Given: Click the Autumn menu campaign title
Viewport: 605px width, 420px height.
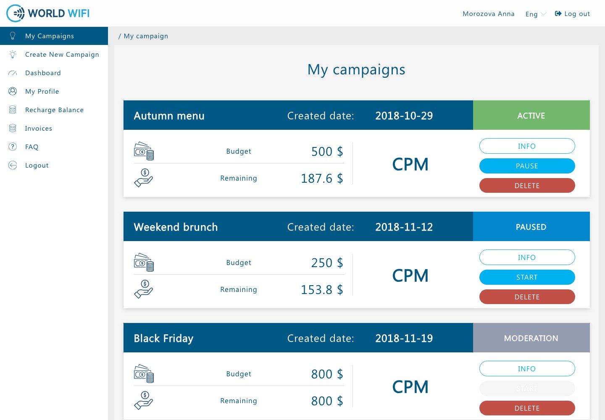Looking at the screenshot, I should point(169,116).
